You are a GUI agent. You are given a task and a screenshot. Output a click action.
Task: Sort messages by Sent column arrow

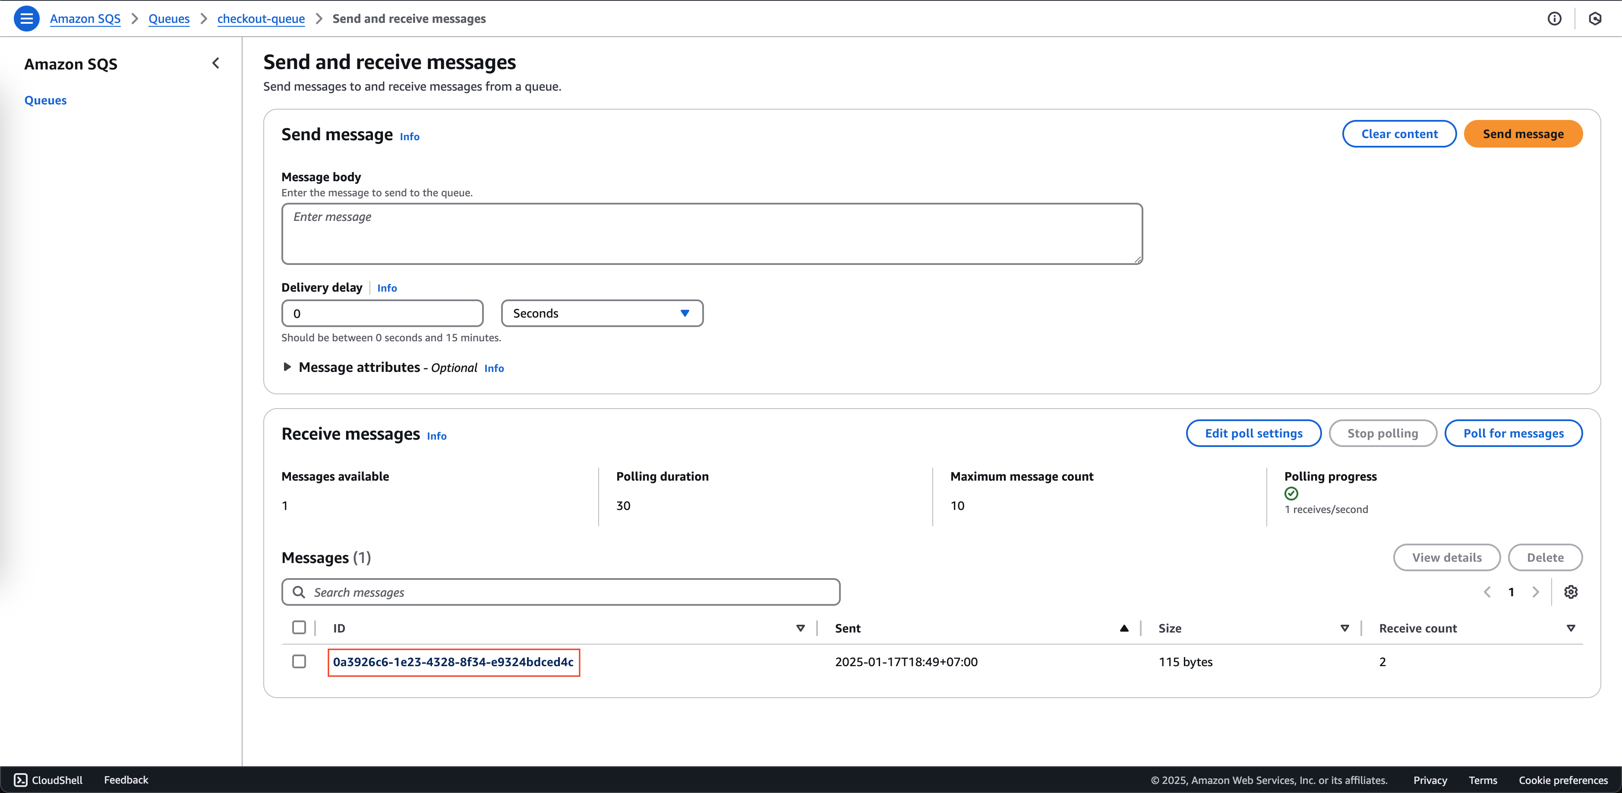(1124, 628)
